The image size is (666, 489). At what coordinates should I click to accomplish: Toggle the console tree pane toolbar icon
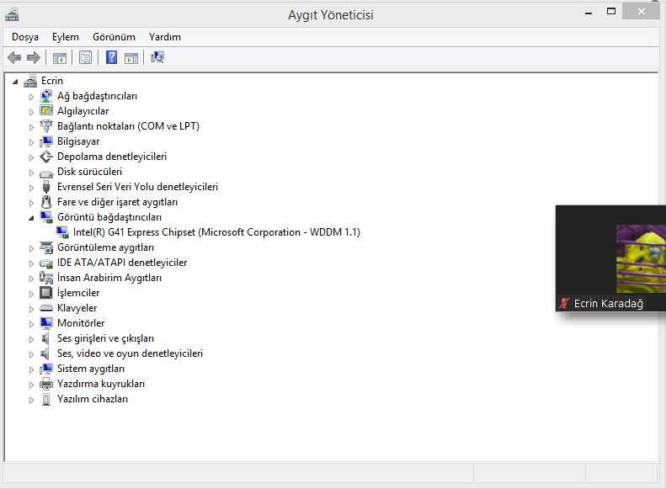click(x=60, y=58)
